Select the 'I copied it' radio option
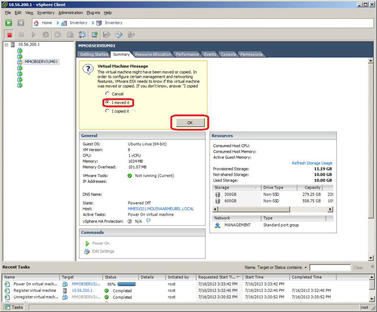 [107, 111]
